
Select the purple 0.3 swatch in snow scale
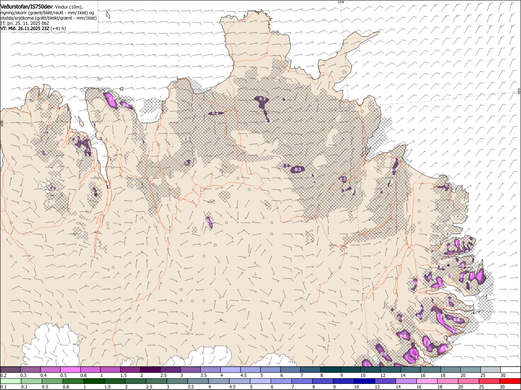pyautogui.click(x=30, y=369)
